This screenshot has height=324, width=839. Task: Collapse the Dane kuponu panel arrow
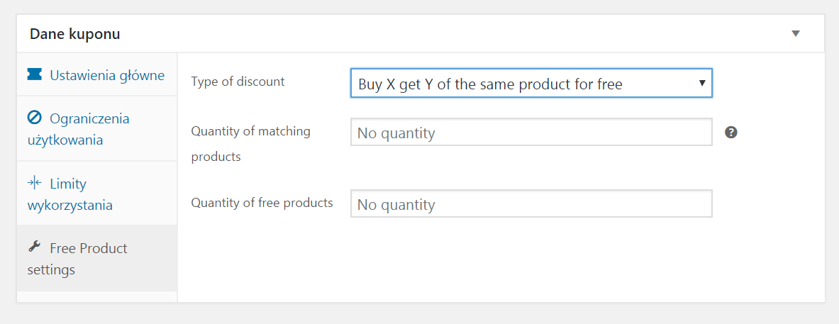[796, 34]
